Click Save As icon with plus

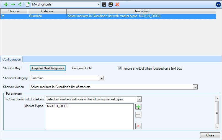pos(111,4)
